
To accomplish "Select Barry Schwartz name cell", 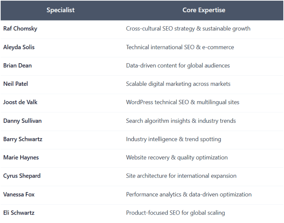I will point(23,139).
